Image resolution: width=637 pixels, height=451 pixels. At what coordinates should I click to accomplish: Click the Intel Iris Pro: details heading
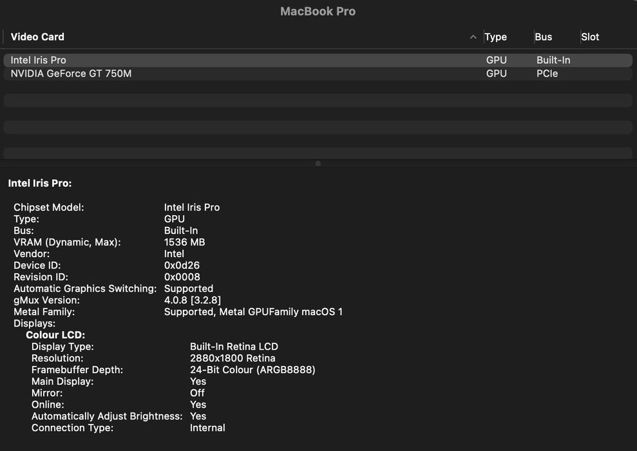coord(40,183)
